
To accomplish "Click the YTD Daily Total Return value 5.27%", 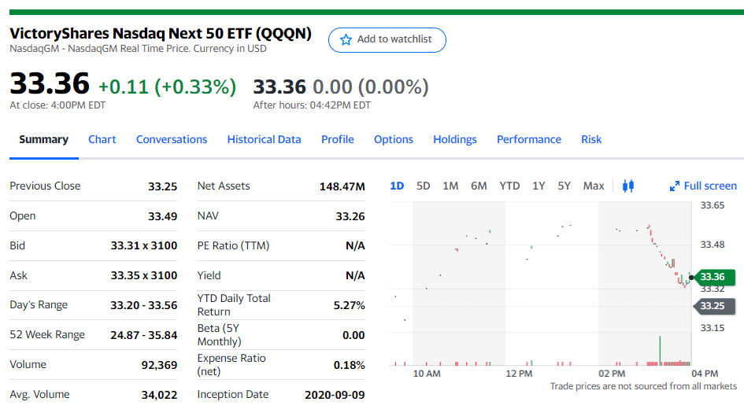I will [350, 305].
